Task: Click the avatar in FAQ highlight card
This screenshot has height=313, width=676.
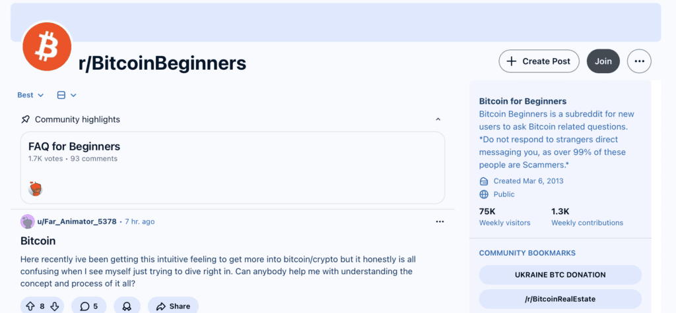Action: [x=36, y=189]
